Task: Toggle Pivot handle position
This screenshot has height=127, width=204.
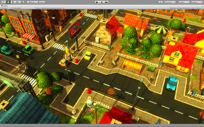Action: pos(32,2)
